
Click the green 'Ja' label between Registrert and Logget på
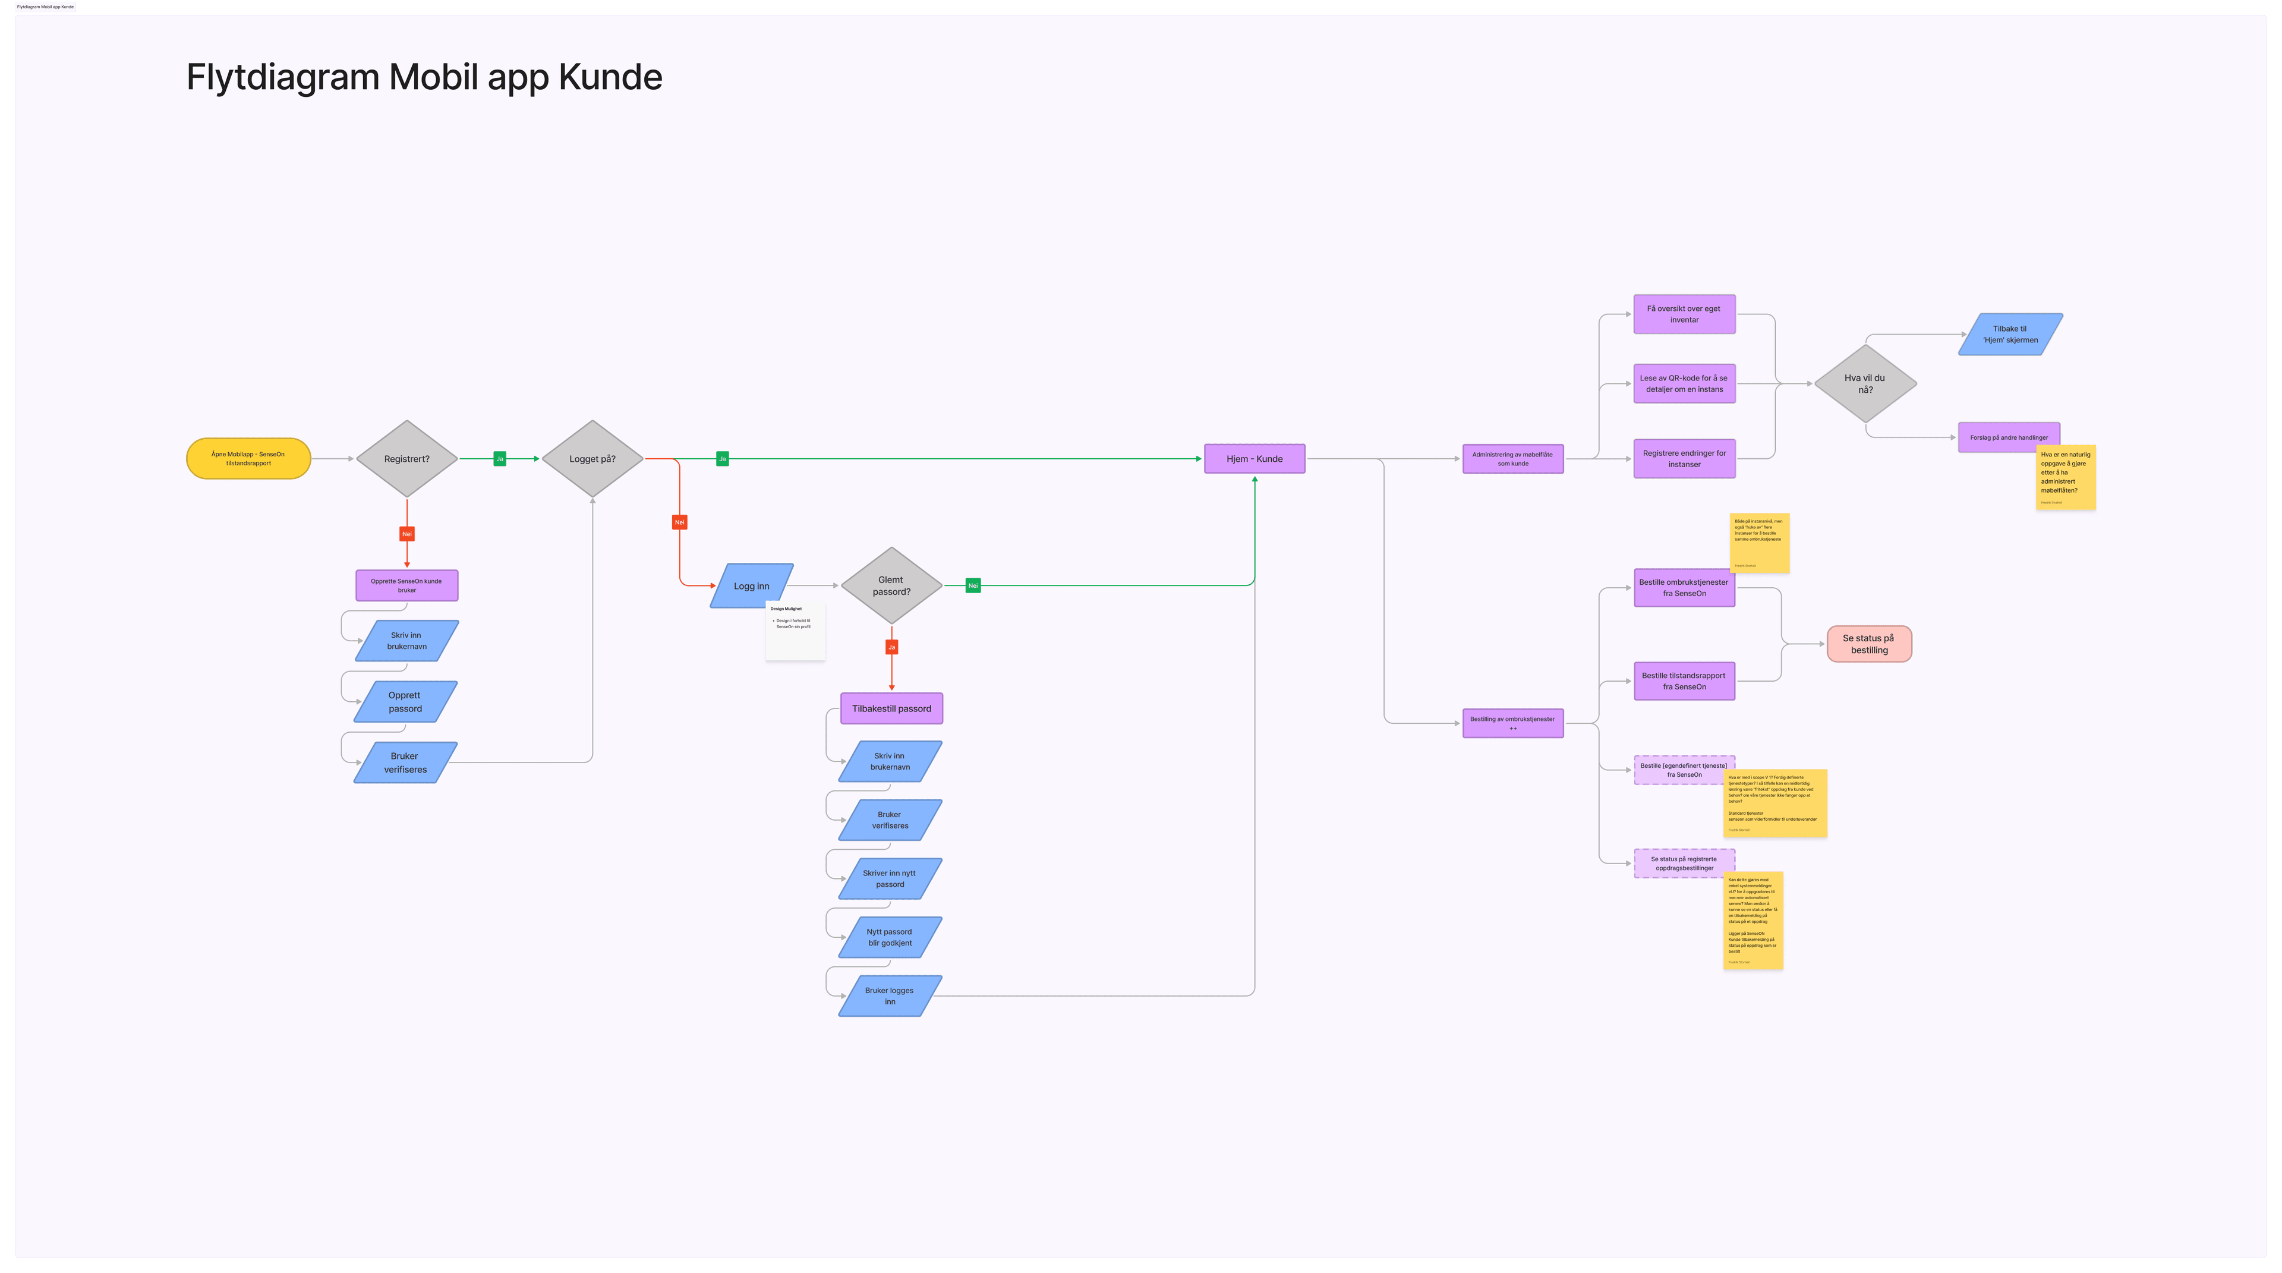(500, 459)
